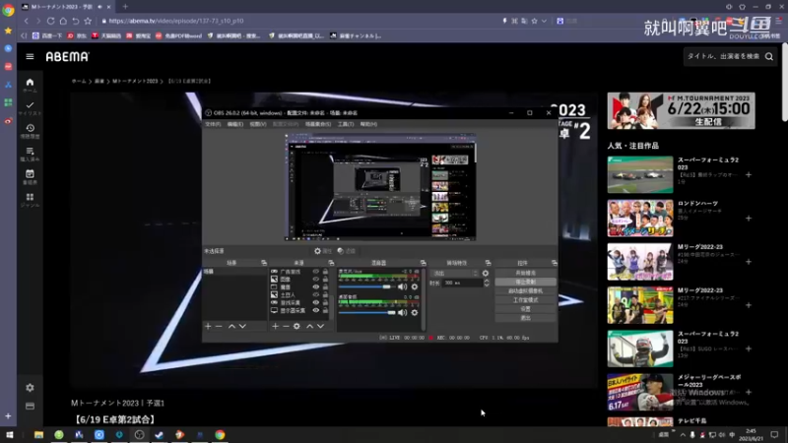Move the scene down in OBS
This screenshot has width=788, height=443.
point(242,327)
